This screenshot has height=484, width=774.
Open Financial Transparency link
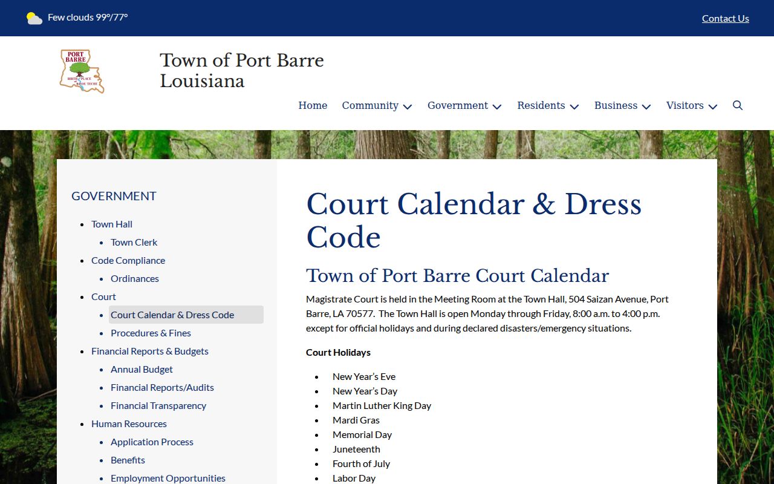158,405
